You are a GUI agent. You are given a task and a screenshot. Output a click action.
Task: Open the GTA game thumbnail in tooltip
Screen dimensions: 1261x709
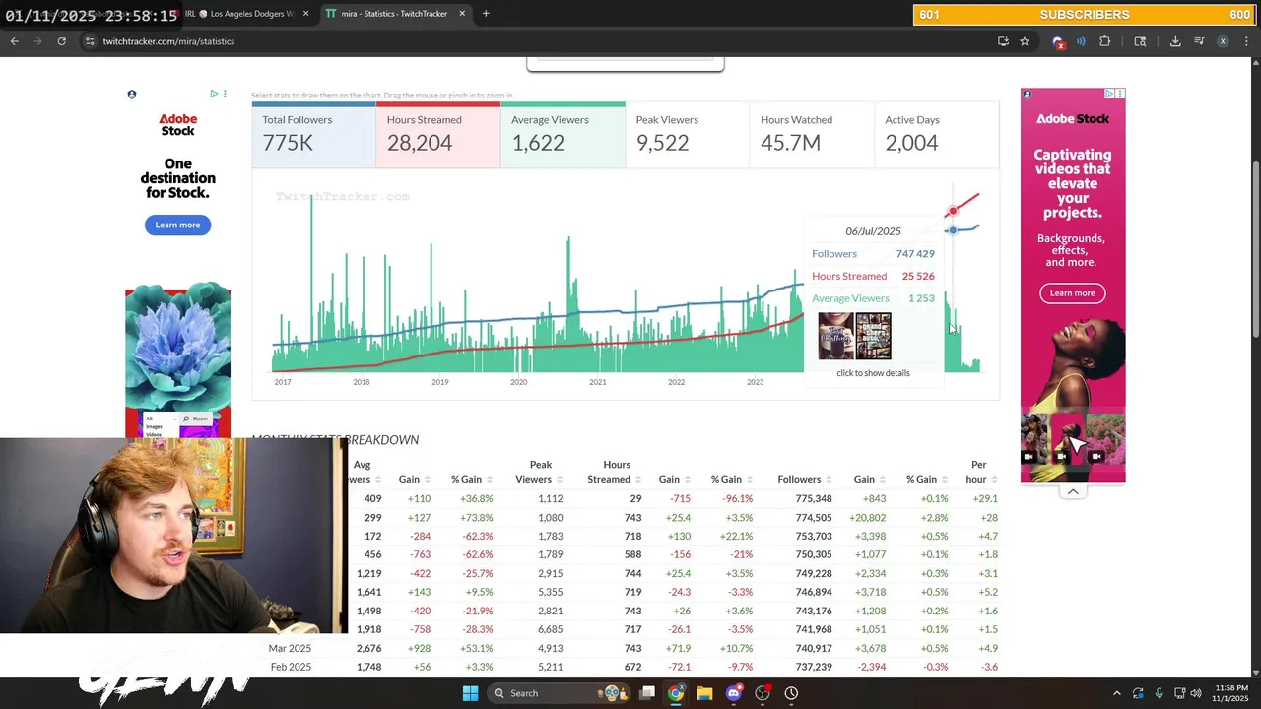coord(873,337)
